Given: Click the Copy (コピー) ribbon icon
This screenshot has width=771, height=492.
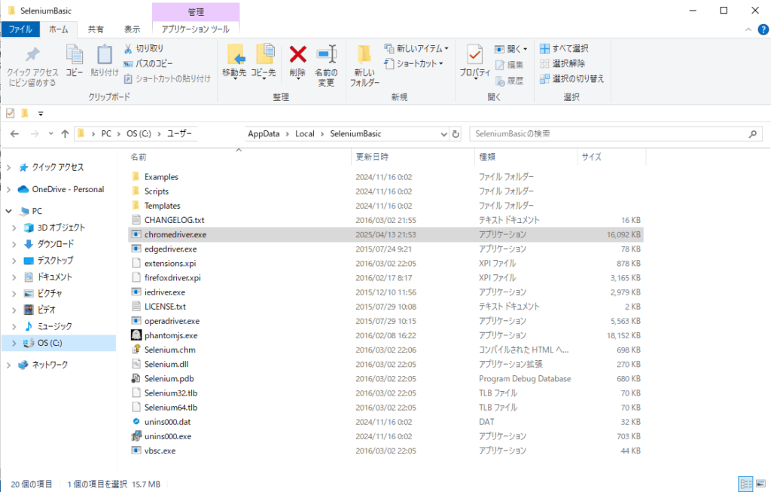Looking at the screenshot, I should coord(74,55).
